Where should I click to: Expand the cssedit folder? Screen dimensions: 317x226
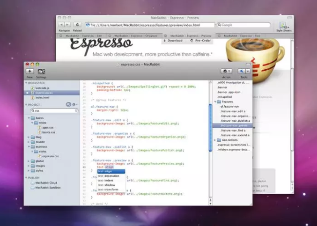(x=29, y=142)
